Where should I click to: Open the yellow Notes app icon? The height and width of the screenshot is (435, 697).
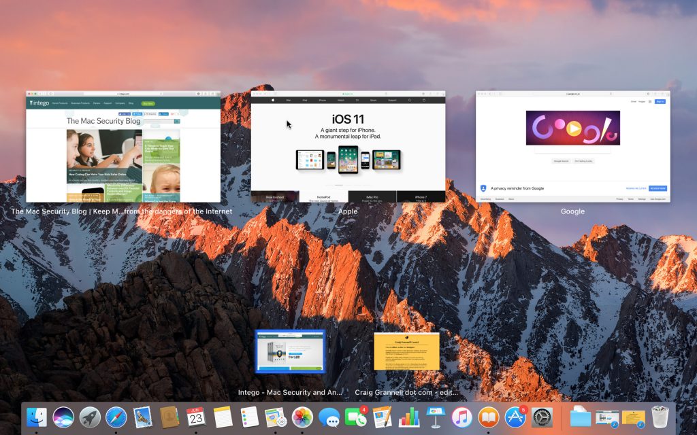click(223, 417)
